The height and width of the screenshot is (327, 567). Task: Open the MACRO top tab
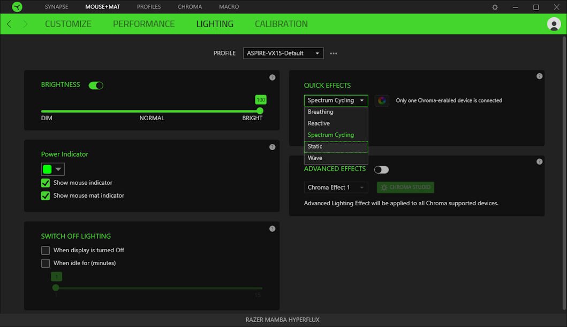(x=229, y=7)
